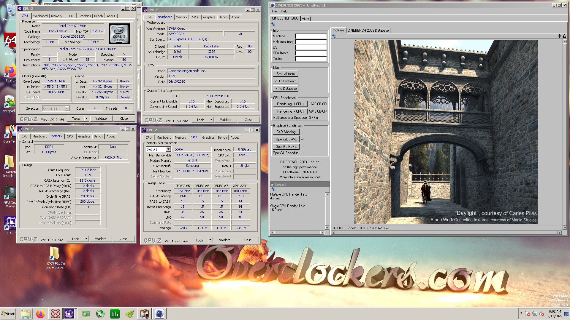The height and width of the screenshot is (320, 570).
Task: Open the Action Center flag tray icon
Action: point(528,314)
